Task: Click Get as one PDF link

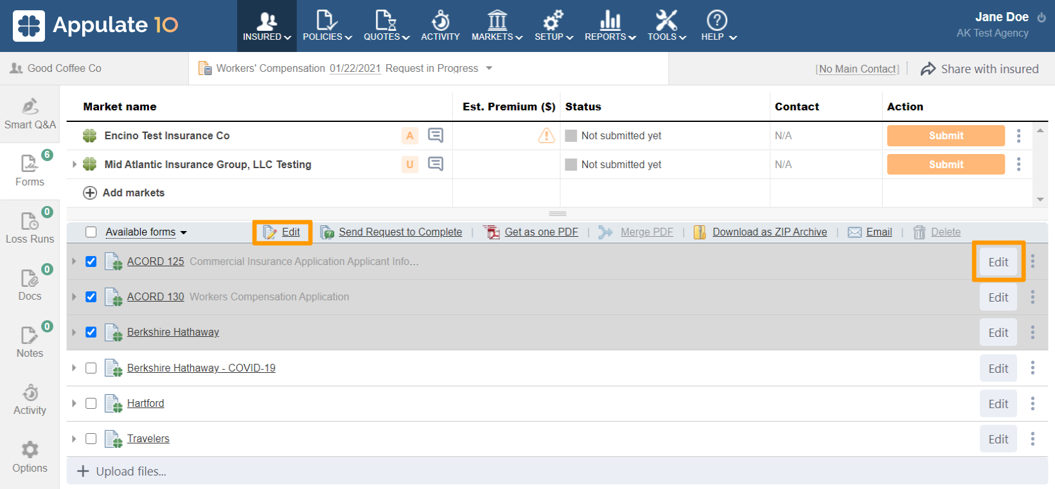Action: tap(541, 232)
